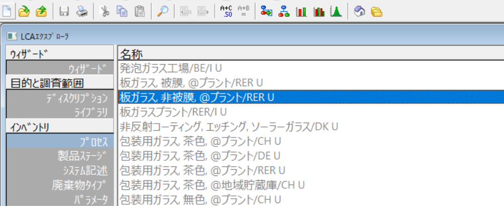Screen dimensions: 504x206
Task: Click the folder with upward arrow icon
Action: (41, 12)
